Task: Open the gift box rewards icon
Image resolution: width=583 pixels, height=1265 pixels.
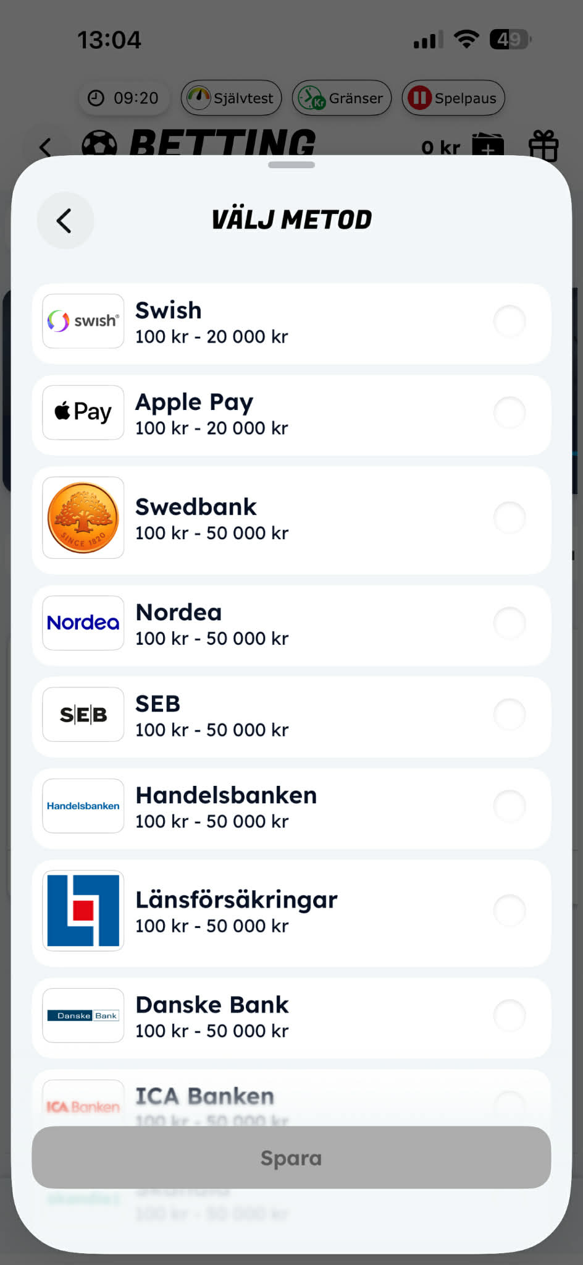Action: (x=543, y=147)
